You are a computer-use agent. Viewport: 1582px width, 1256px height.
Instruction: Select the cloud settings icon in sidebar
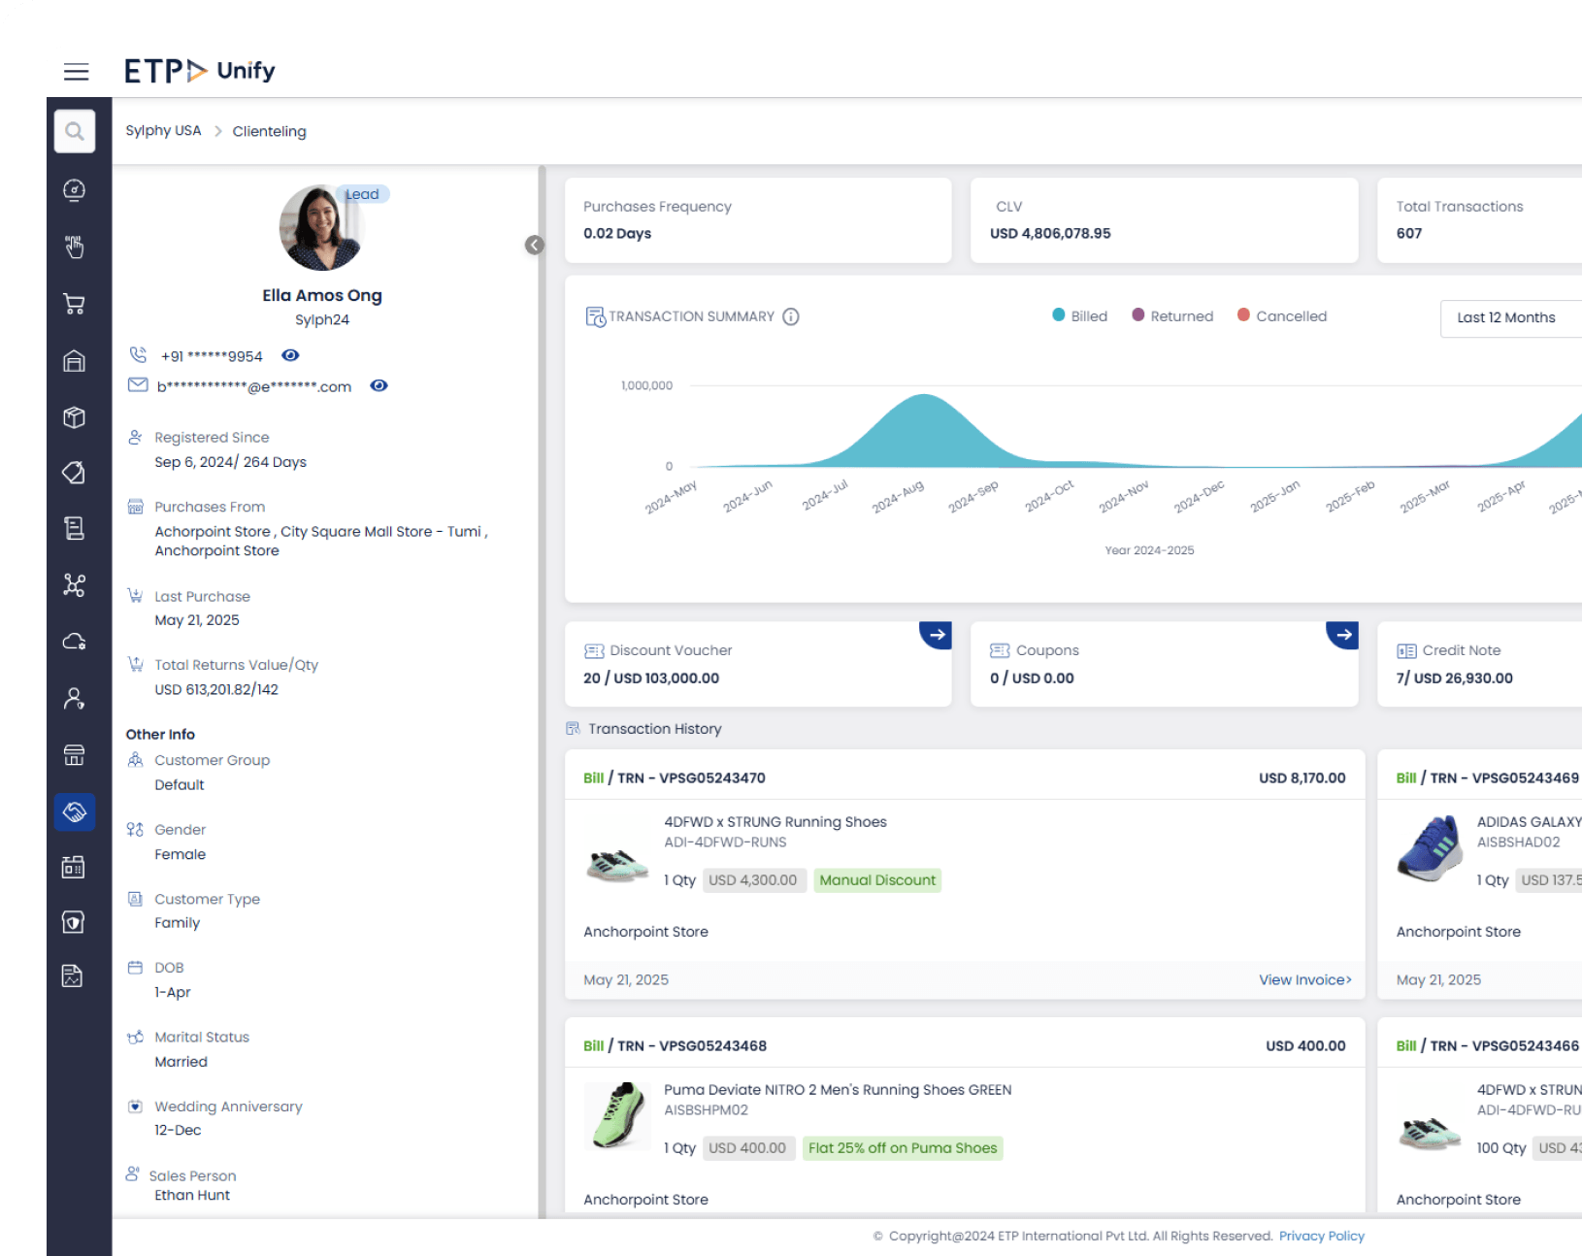coord(74,641)
